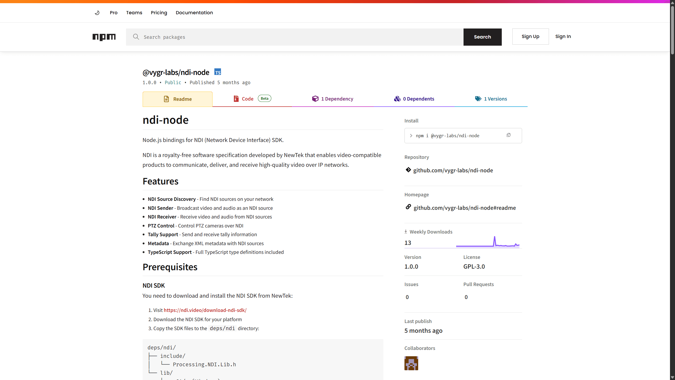Copy install command with the copy icon
Image resolution: width=675 pixels, height=380 pixels.
coord(509,135)
